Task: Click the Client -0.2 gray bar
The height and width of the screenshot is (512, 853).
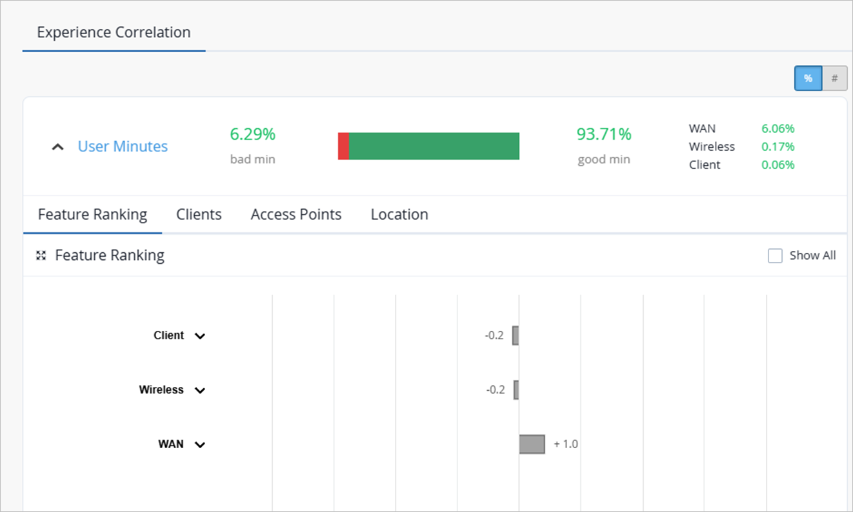Action: pos(516,335)
